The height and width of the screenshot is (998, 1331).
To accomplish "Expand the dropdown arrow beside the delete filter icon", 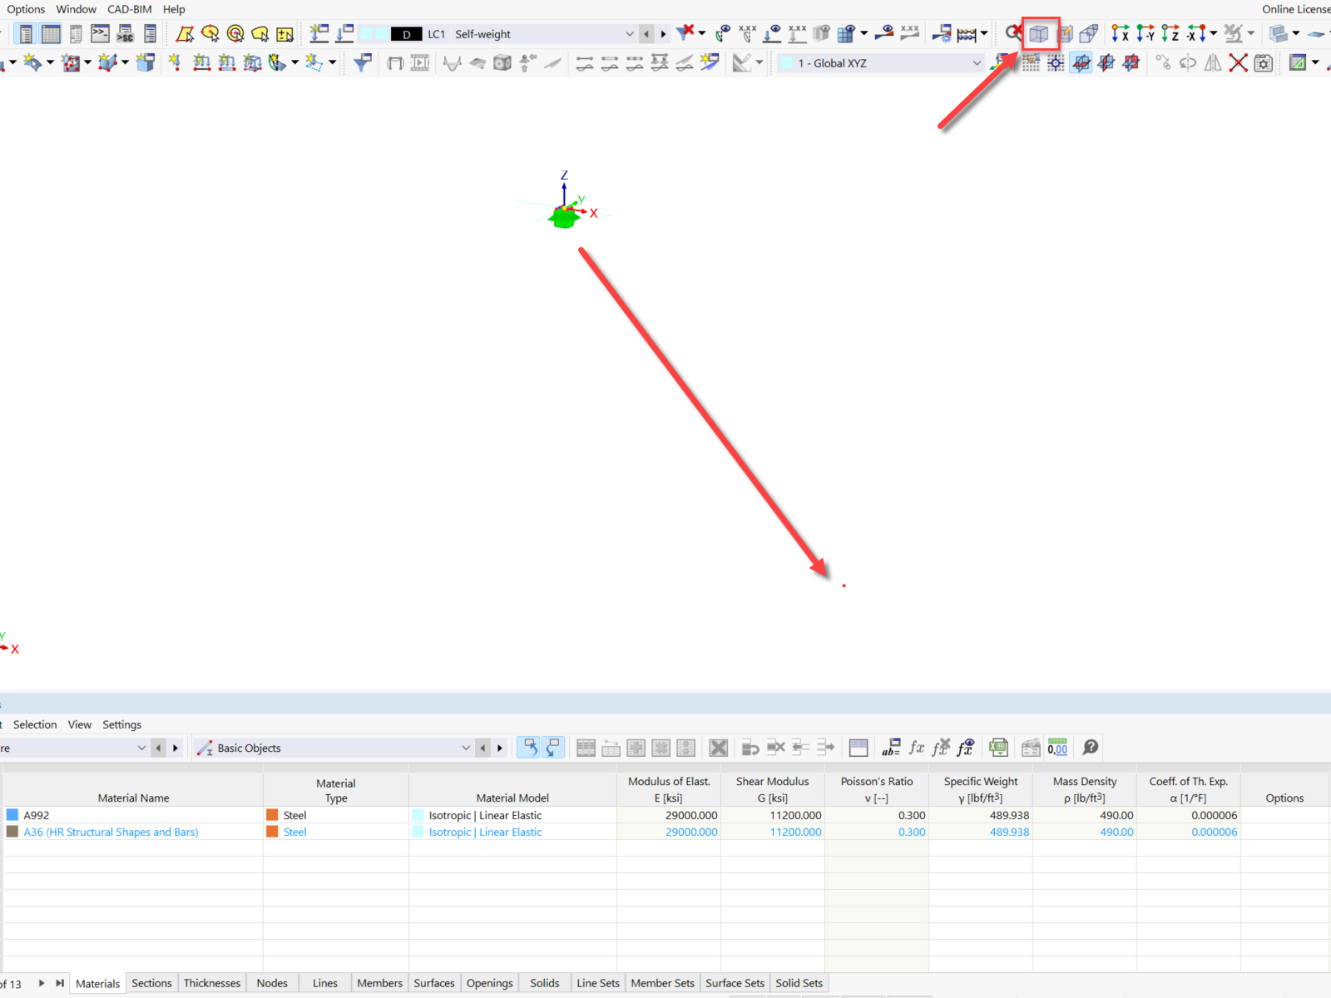I will (702, 34).
